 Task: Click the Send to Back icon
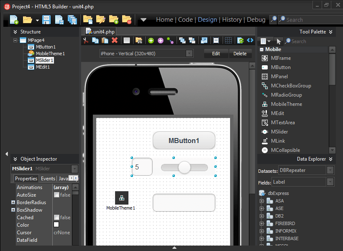tap(192, 41)
